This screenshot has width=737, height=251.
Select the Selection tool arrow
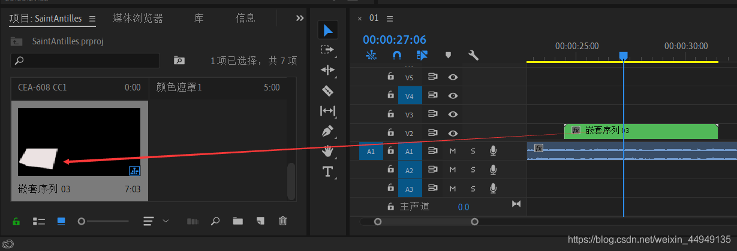[327, 30]
